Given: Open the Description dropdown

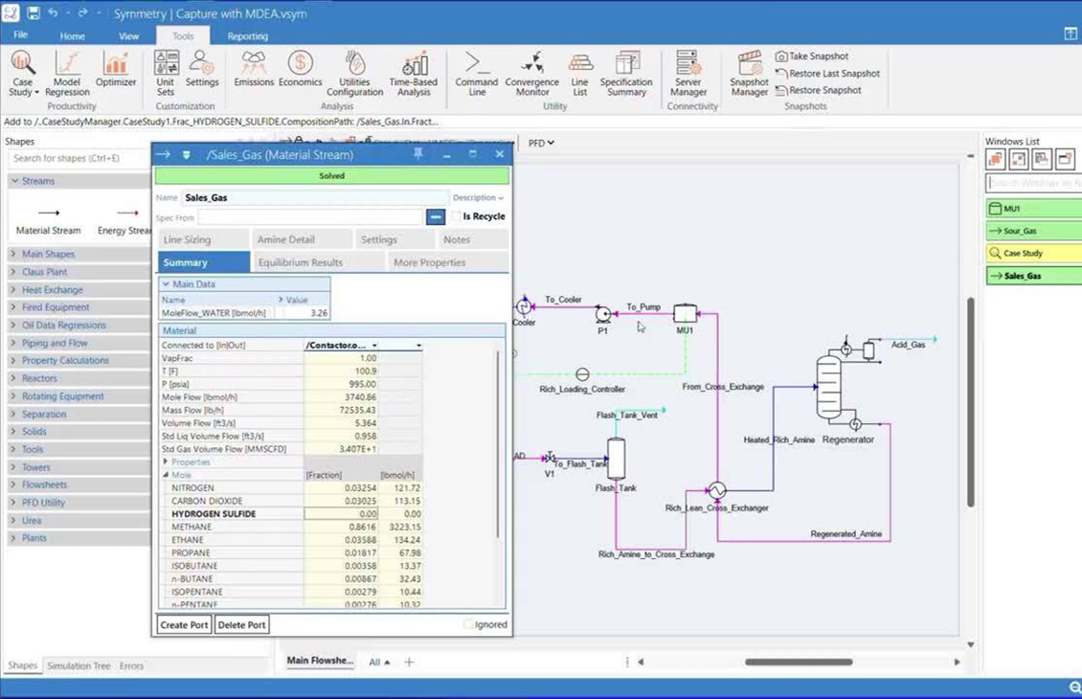Looking at the screenshot, I should click(x=478, y=197).
